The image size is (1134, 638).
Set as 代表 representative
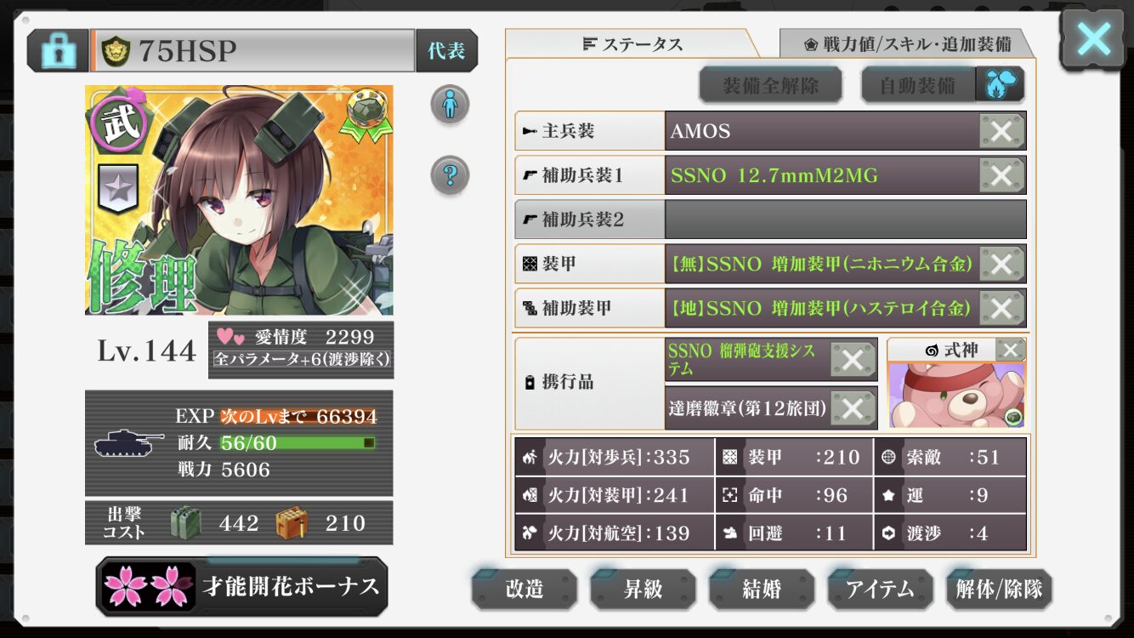click(x=446, y=51)
